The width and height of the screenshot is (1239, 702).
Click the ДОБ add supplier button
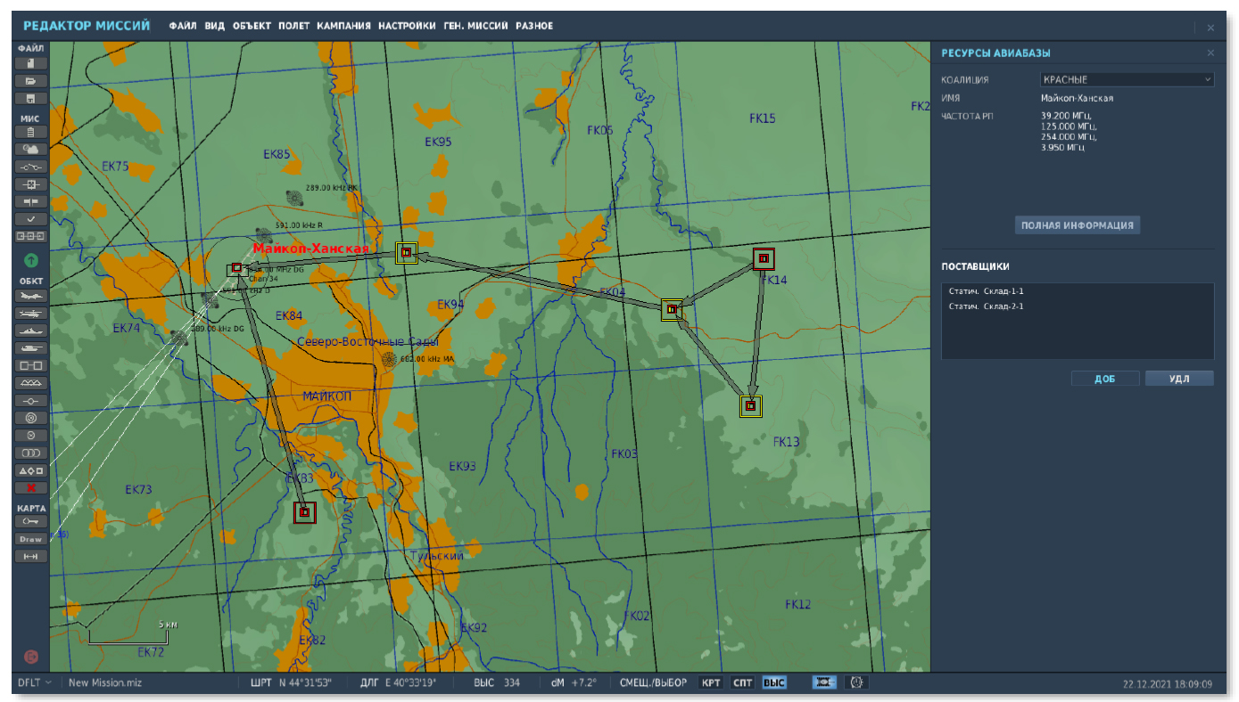point(1105,379)
